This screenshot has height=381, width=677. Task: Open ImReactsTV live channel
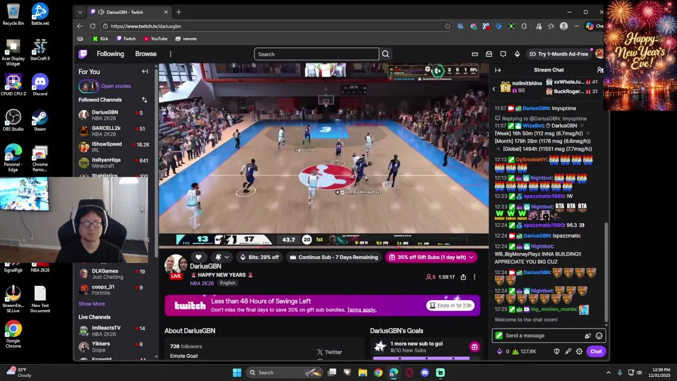114,331
